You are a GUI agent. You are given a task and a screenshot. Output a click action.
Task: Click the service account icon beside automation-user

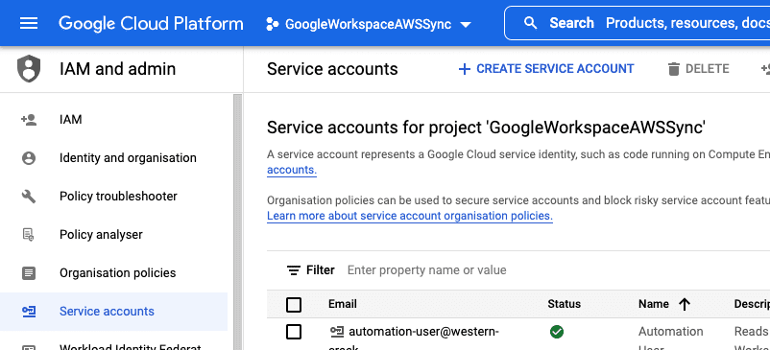337,333
